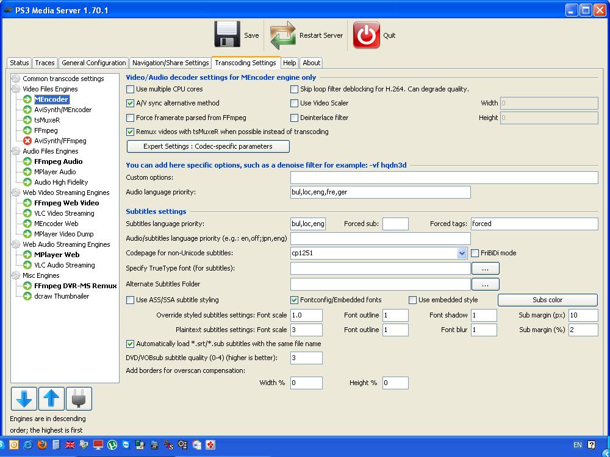
Task: Uncheck Fontconfig/Embedded fonts
Action: (294, 300)
